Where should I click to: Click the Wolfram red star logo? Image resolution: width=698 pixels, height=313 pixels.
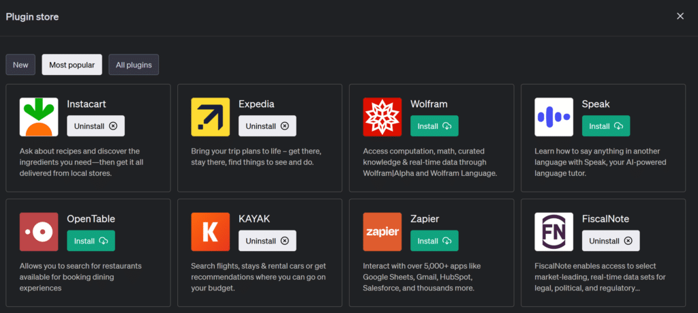coord(382,117)
